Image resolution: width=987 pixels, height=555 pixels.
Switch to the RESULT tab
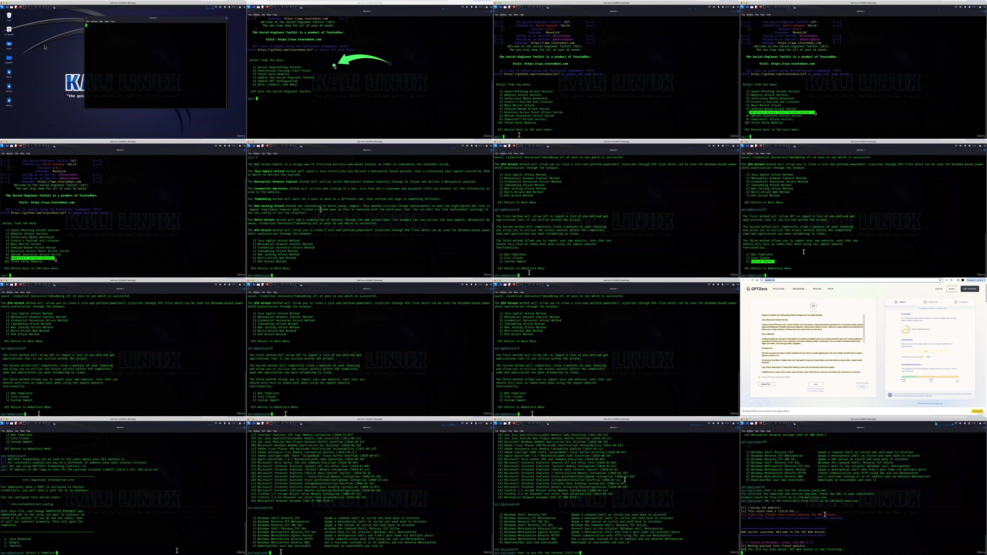click(900, 302)
